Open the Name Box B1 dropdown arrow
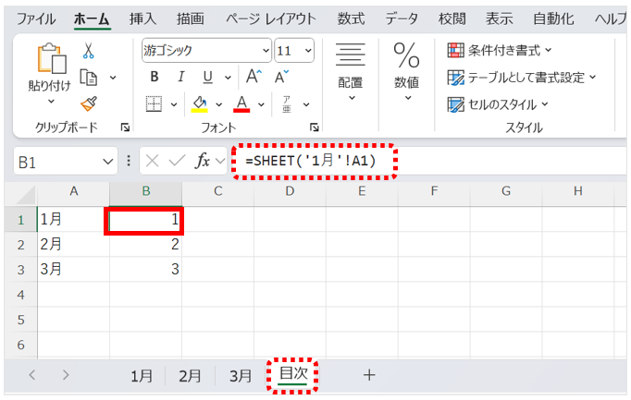The height and width of the screenshot is (400, 631). pos(107,162)
